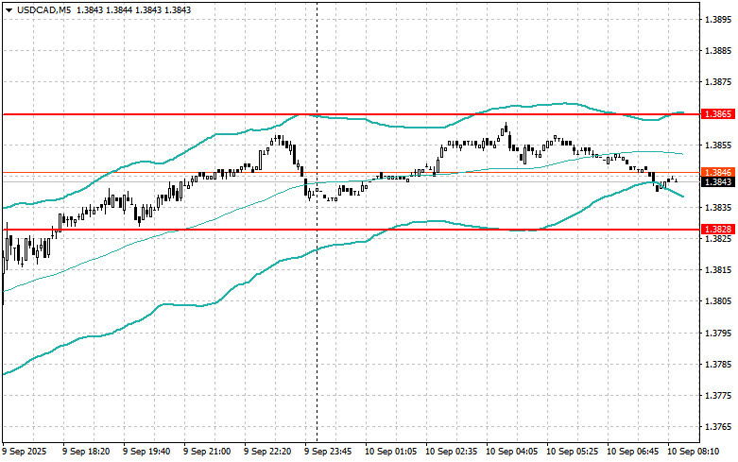Screen dimensions: 738x462
Task: Click the 9 Sep 21:00 time axis label
Action: point(207,452)
